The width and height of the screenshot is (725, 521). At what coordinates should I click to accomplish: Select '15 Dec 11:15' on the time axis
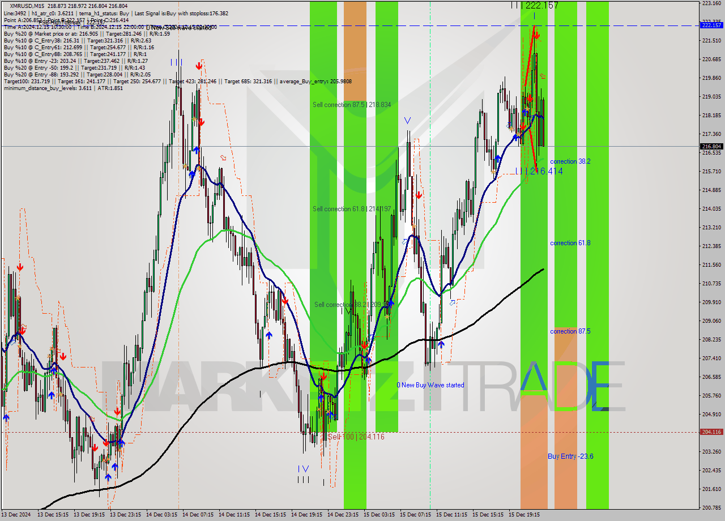point(452,515)
